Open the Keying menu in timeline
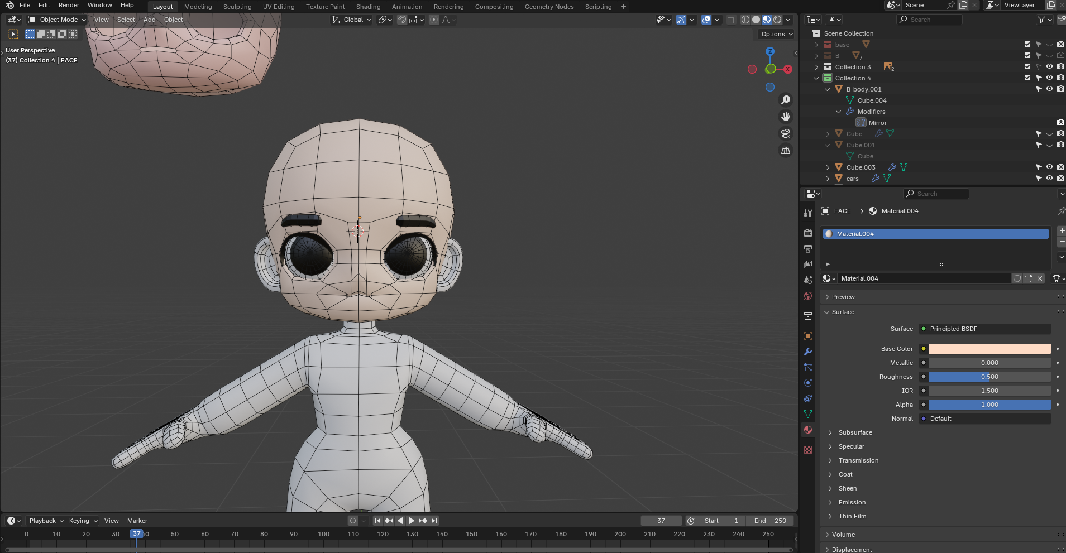Viewport: 1066px width, 553px height. point(83,521)
